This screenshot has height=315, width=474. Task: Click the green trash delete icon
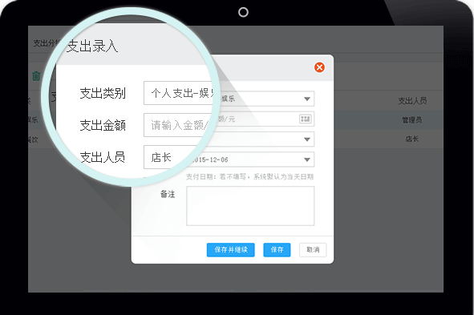[x=36, y=75]
